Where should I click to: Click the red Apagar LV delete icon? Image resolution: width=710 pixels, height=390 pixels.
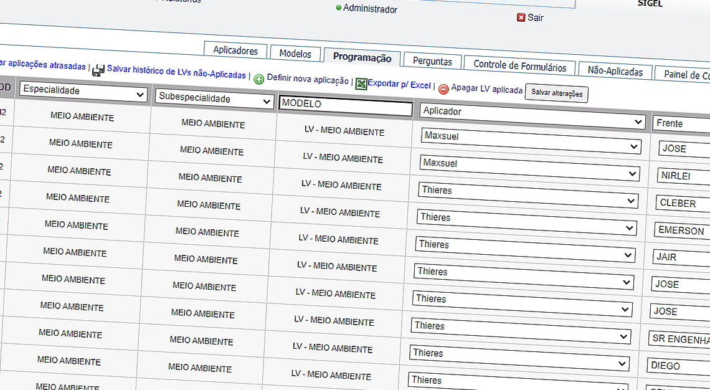click(x=443, y=89)
